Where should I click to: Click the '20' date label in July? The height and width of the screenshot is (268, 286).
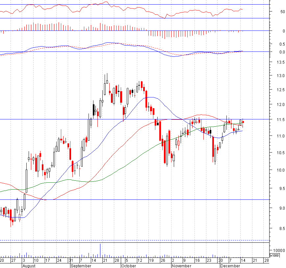(x=2, y=260)
